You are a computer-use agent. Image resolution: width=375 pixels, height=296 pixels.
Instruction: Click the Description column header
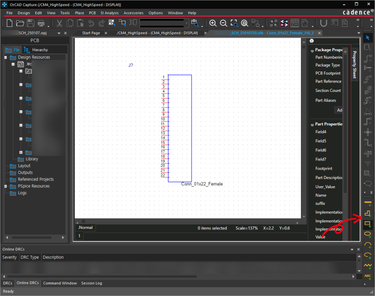point(53,257)
